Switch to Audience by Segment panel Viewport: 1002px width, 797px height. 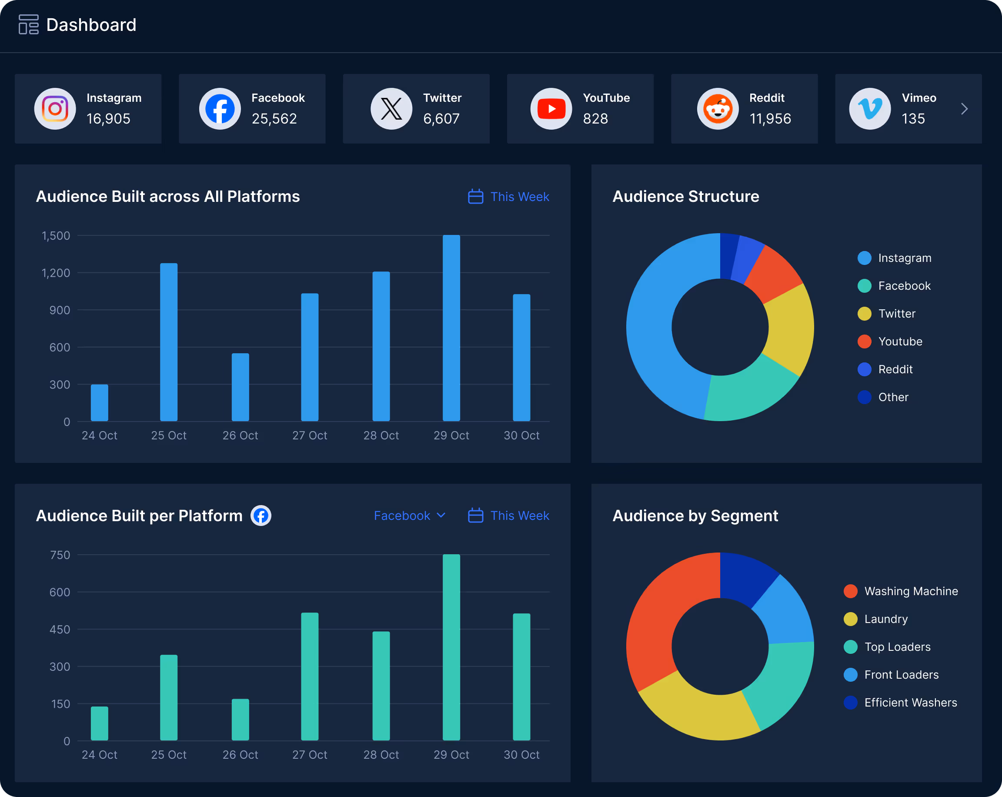point(695,516)
